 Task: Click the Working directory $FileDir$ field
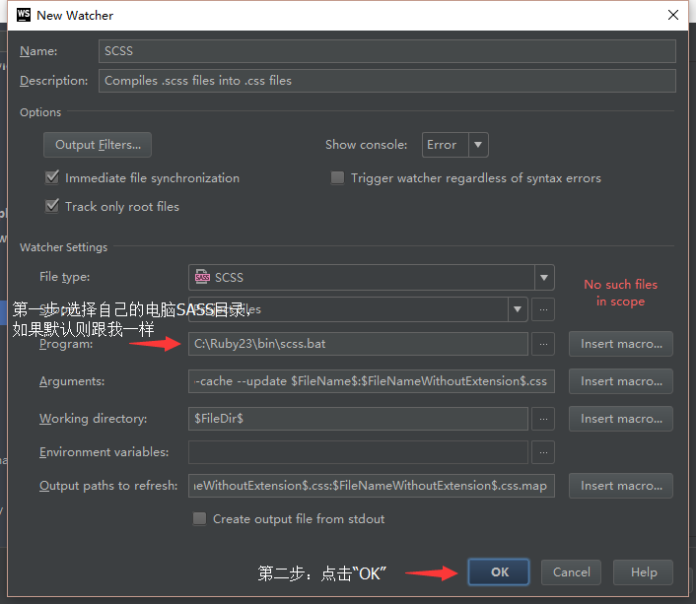point(358,419)
